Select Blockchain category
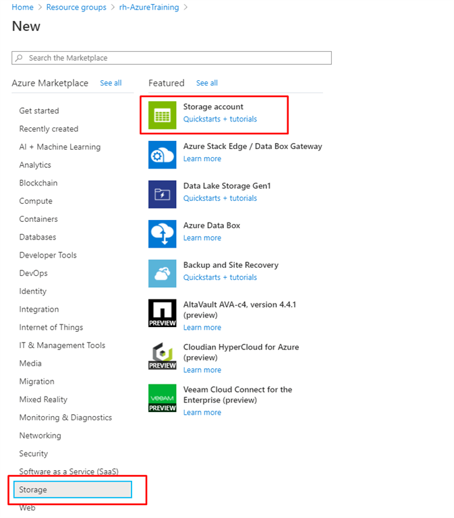This screenshot has width=454, height=518. coord(38,183)
